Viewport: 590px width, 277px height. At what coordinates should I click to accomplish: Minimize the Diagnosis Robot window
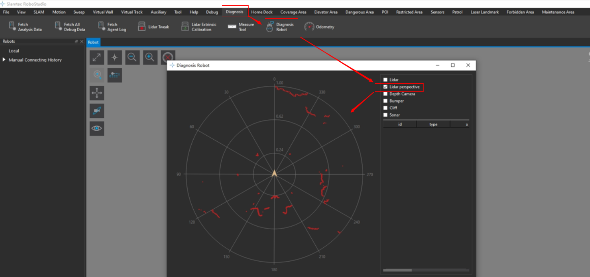438,65
